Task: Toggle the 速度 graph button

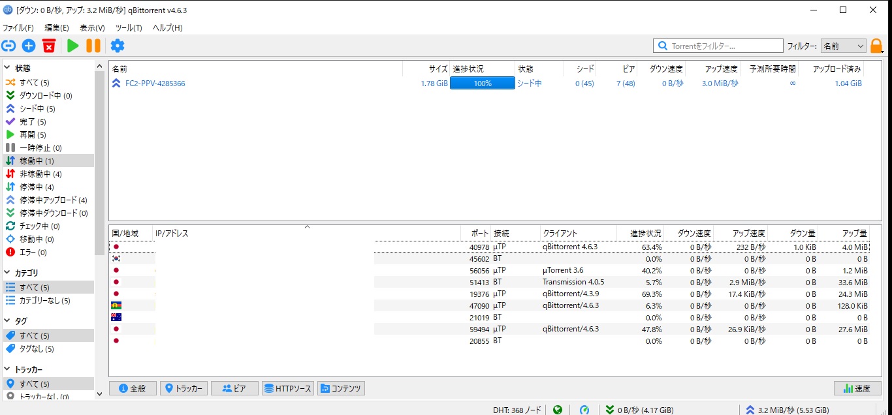Action: [857, 388]
